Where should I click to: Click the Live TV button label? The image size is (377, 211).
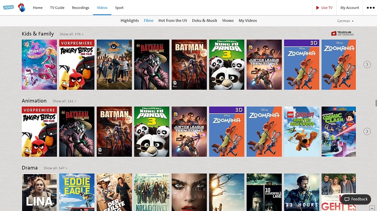click(327, 8)
